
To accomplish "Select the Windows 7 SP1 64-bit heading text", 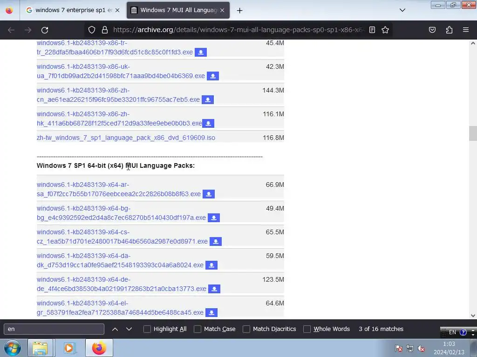I will (x=116, y=166).
